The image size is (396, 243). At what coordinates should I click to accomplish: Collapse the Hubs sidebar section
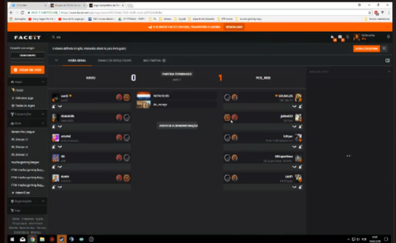[43, 123]
